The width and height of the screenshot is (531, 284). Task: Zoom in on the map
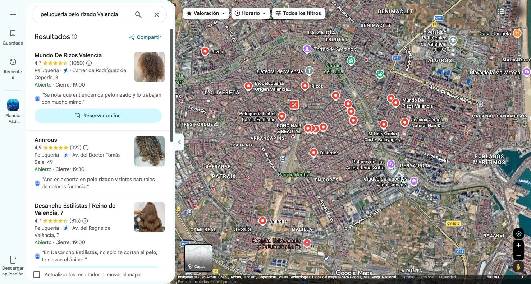(518, 245)
